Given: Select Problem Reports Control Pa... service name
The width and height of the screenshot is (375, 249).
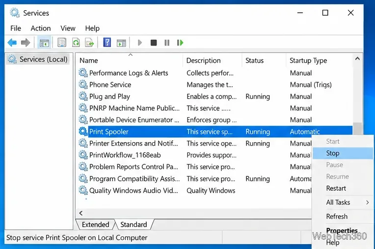Looking at the screenshot, I should click(134, 167).
